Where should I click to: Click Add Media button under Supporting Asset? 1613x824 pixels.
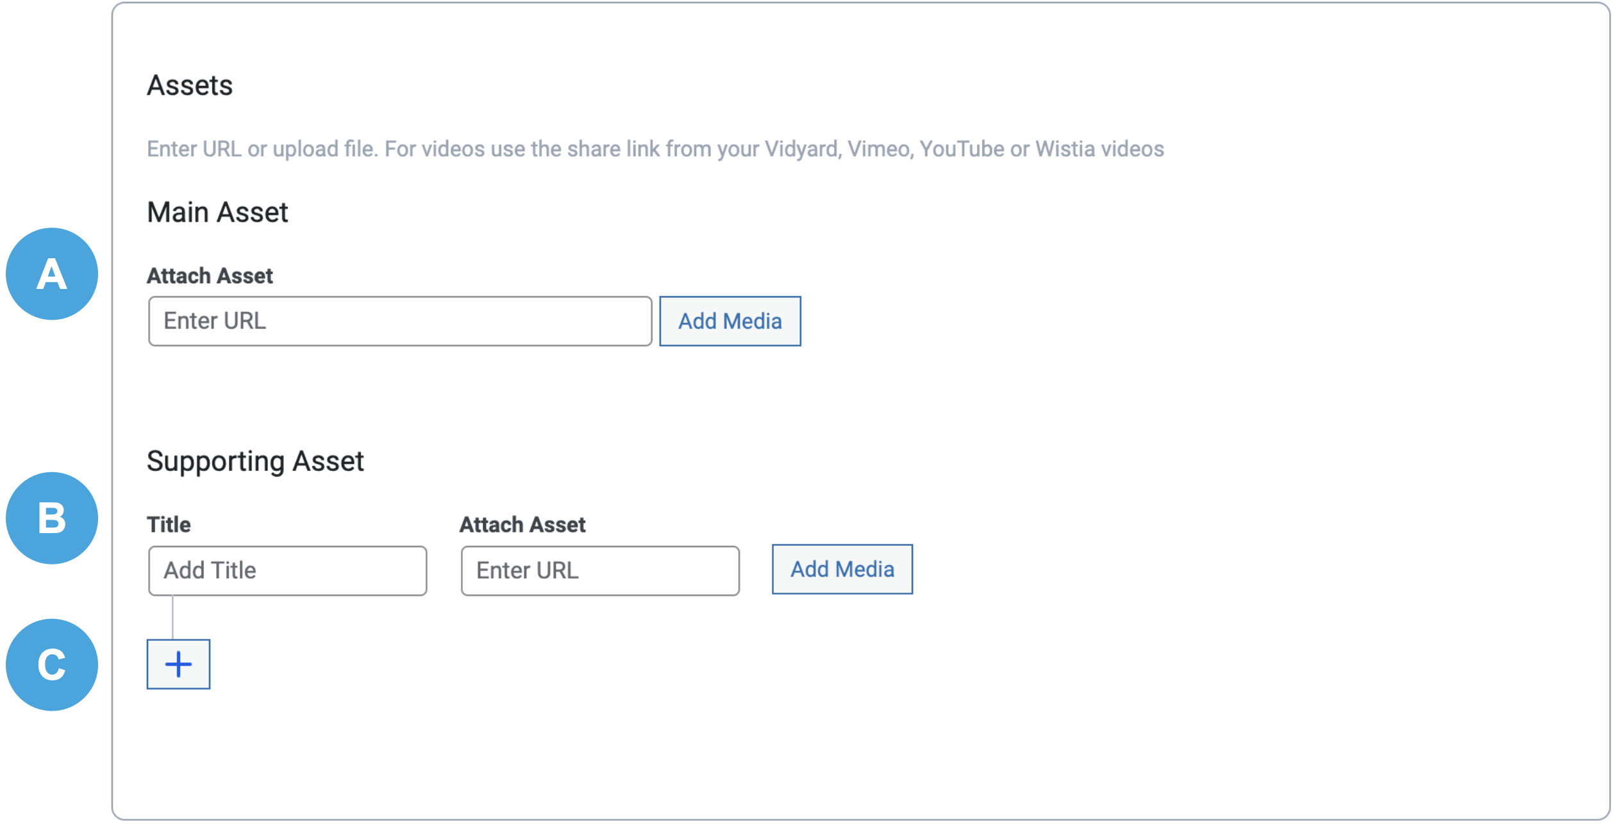[x=842, y=569]
